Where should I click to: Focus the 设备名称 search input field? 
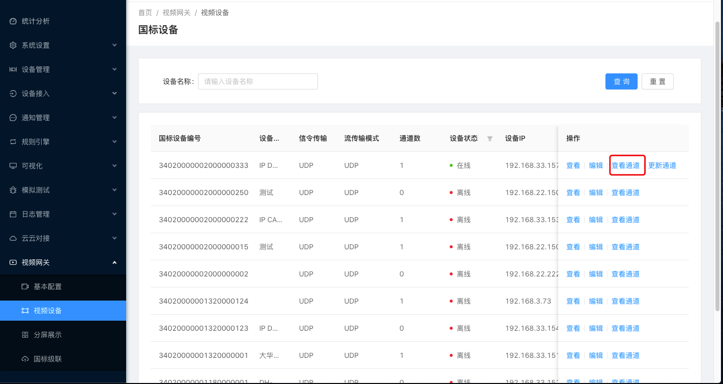258,81
